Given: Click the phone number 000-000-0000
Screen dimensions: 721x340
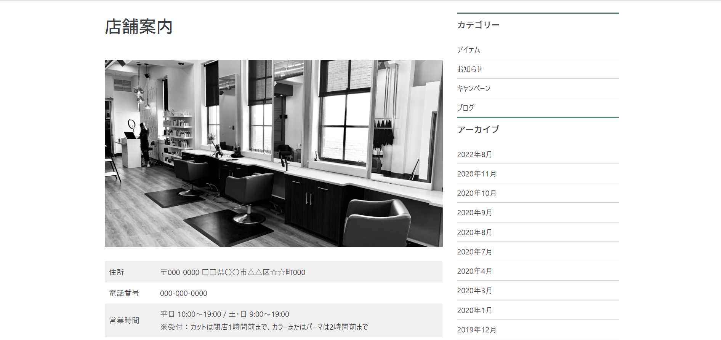Looking at the screenshot, I should 184,293.
